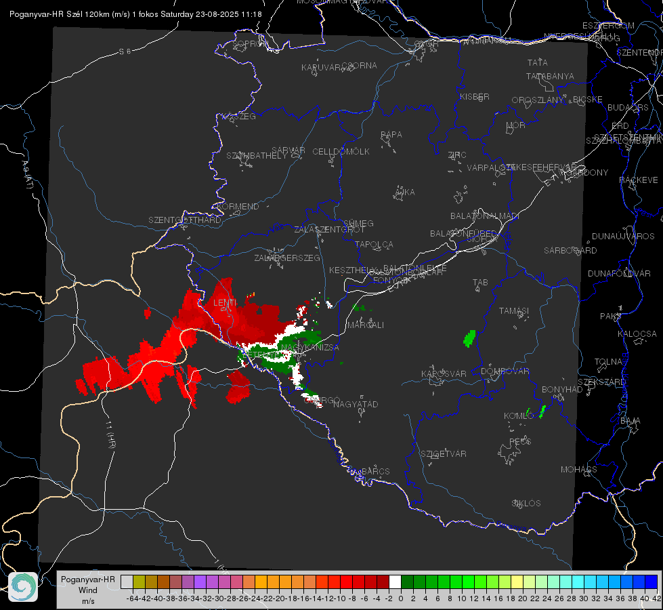Viewport: 663px width, 610px height.
Task: Select the BONYHAD town label
Action: tap(562, 389)
